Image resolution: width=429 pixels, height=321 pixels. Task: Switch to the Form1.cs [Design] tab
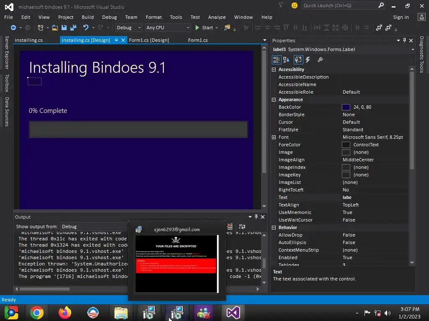coord(149,40)
